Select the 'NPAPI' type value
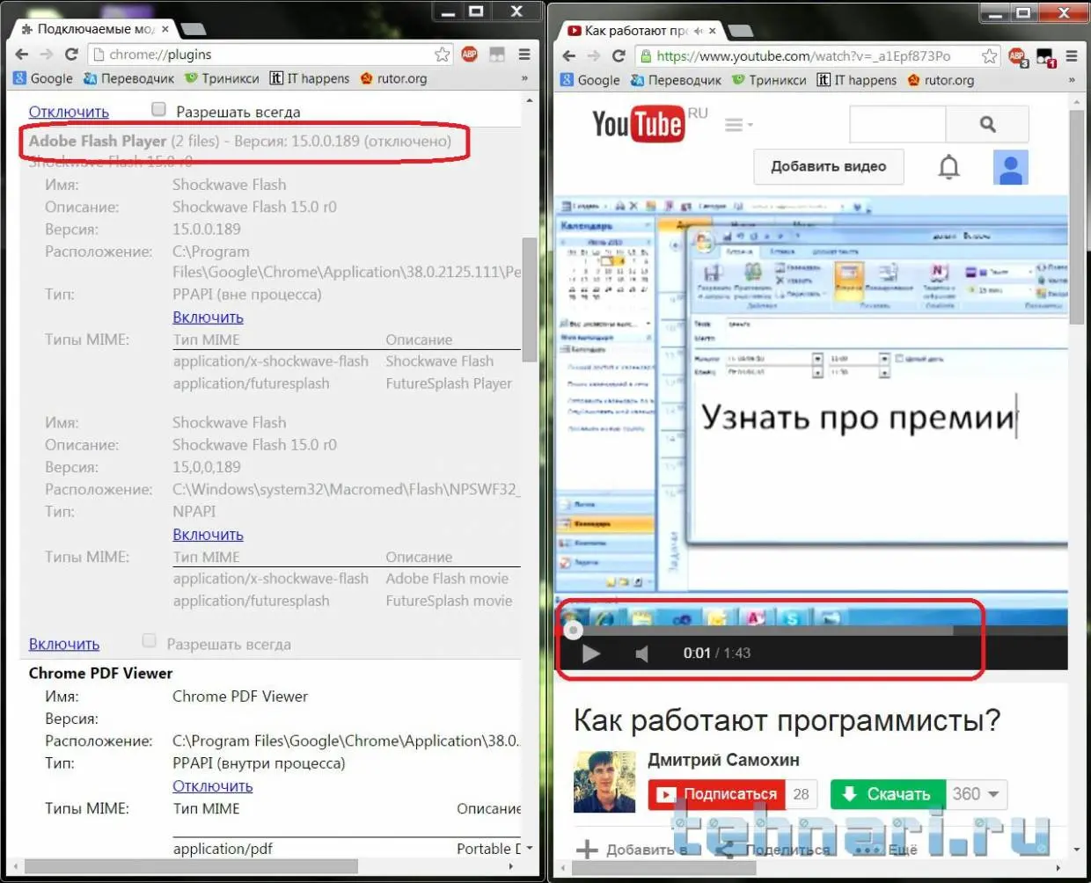The height and width of the screenshot is (883, 1091). click(x=194, y=512)
